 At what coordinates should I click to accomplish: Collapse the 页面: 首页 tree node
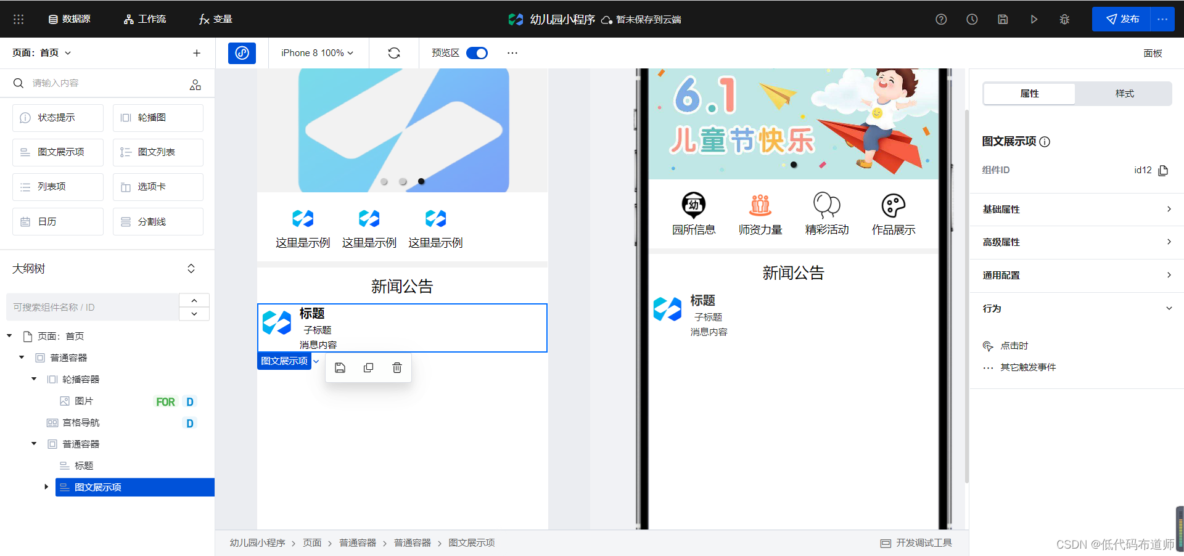pyautogui.click(x=9, y=336)
